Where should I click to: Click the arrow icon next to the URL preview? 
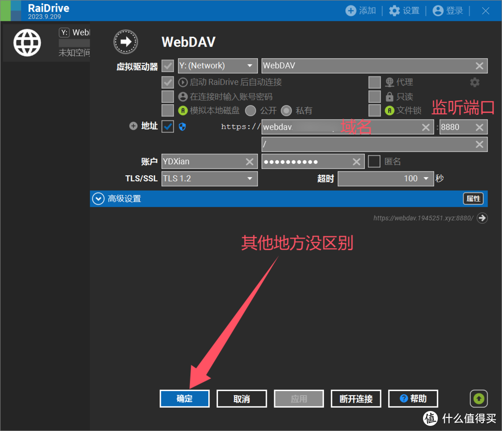coord(482,218)
